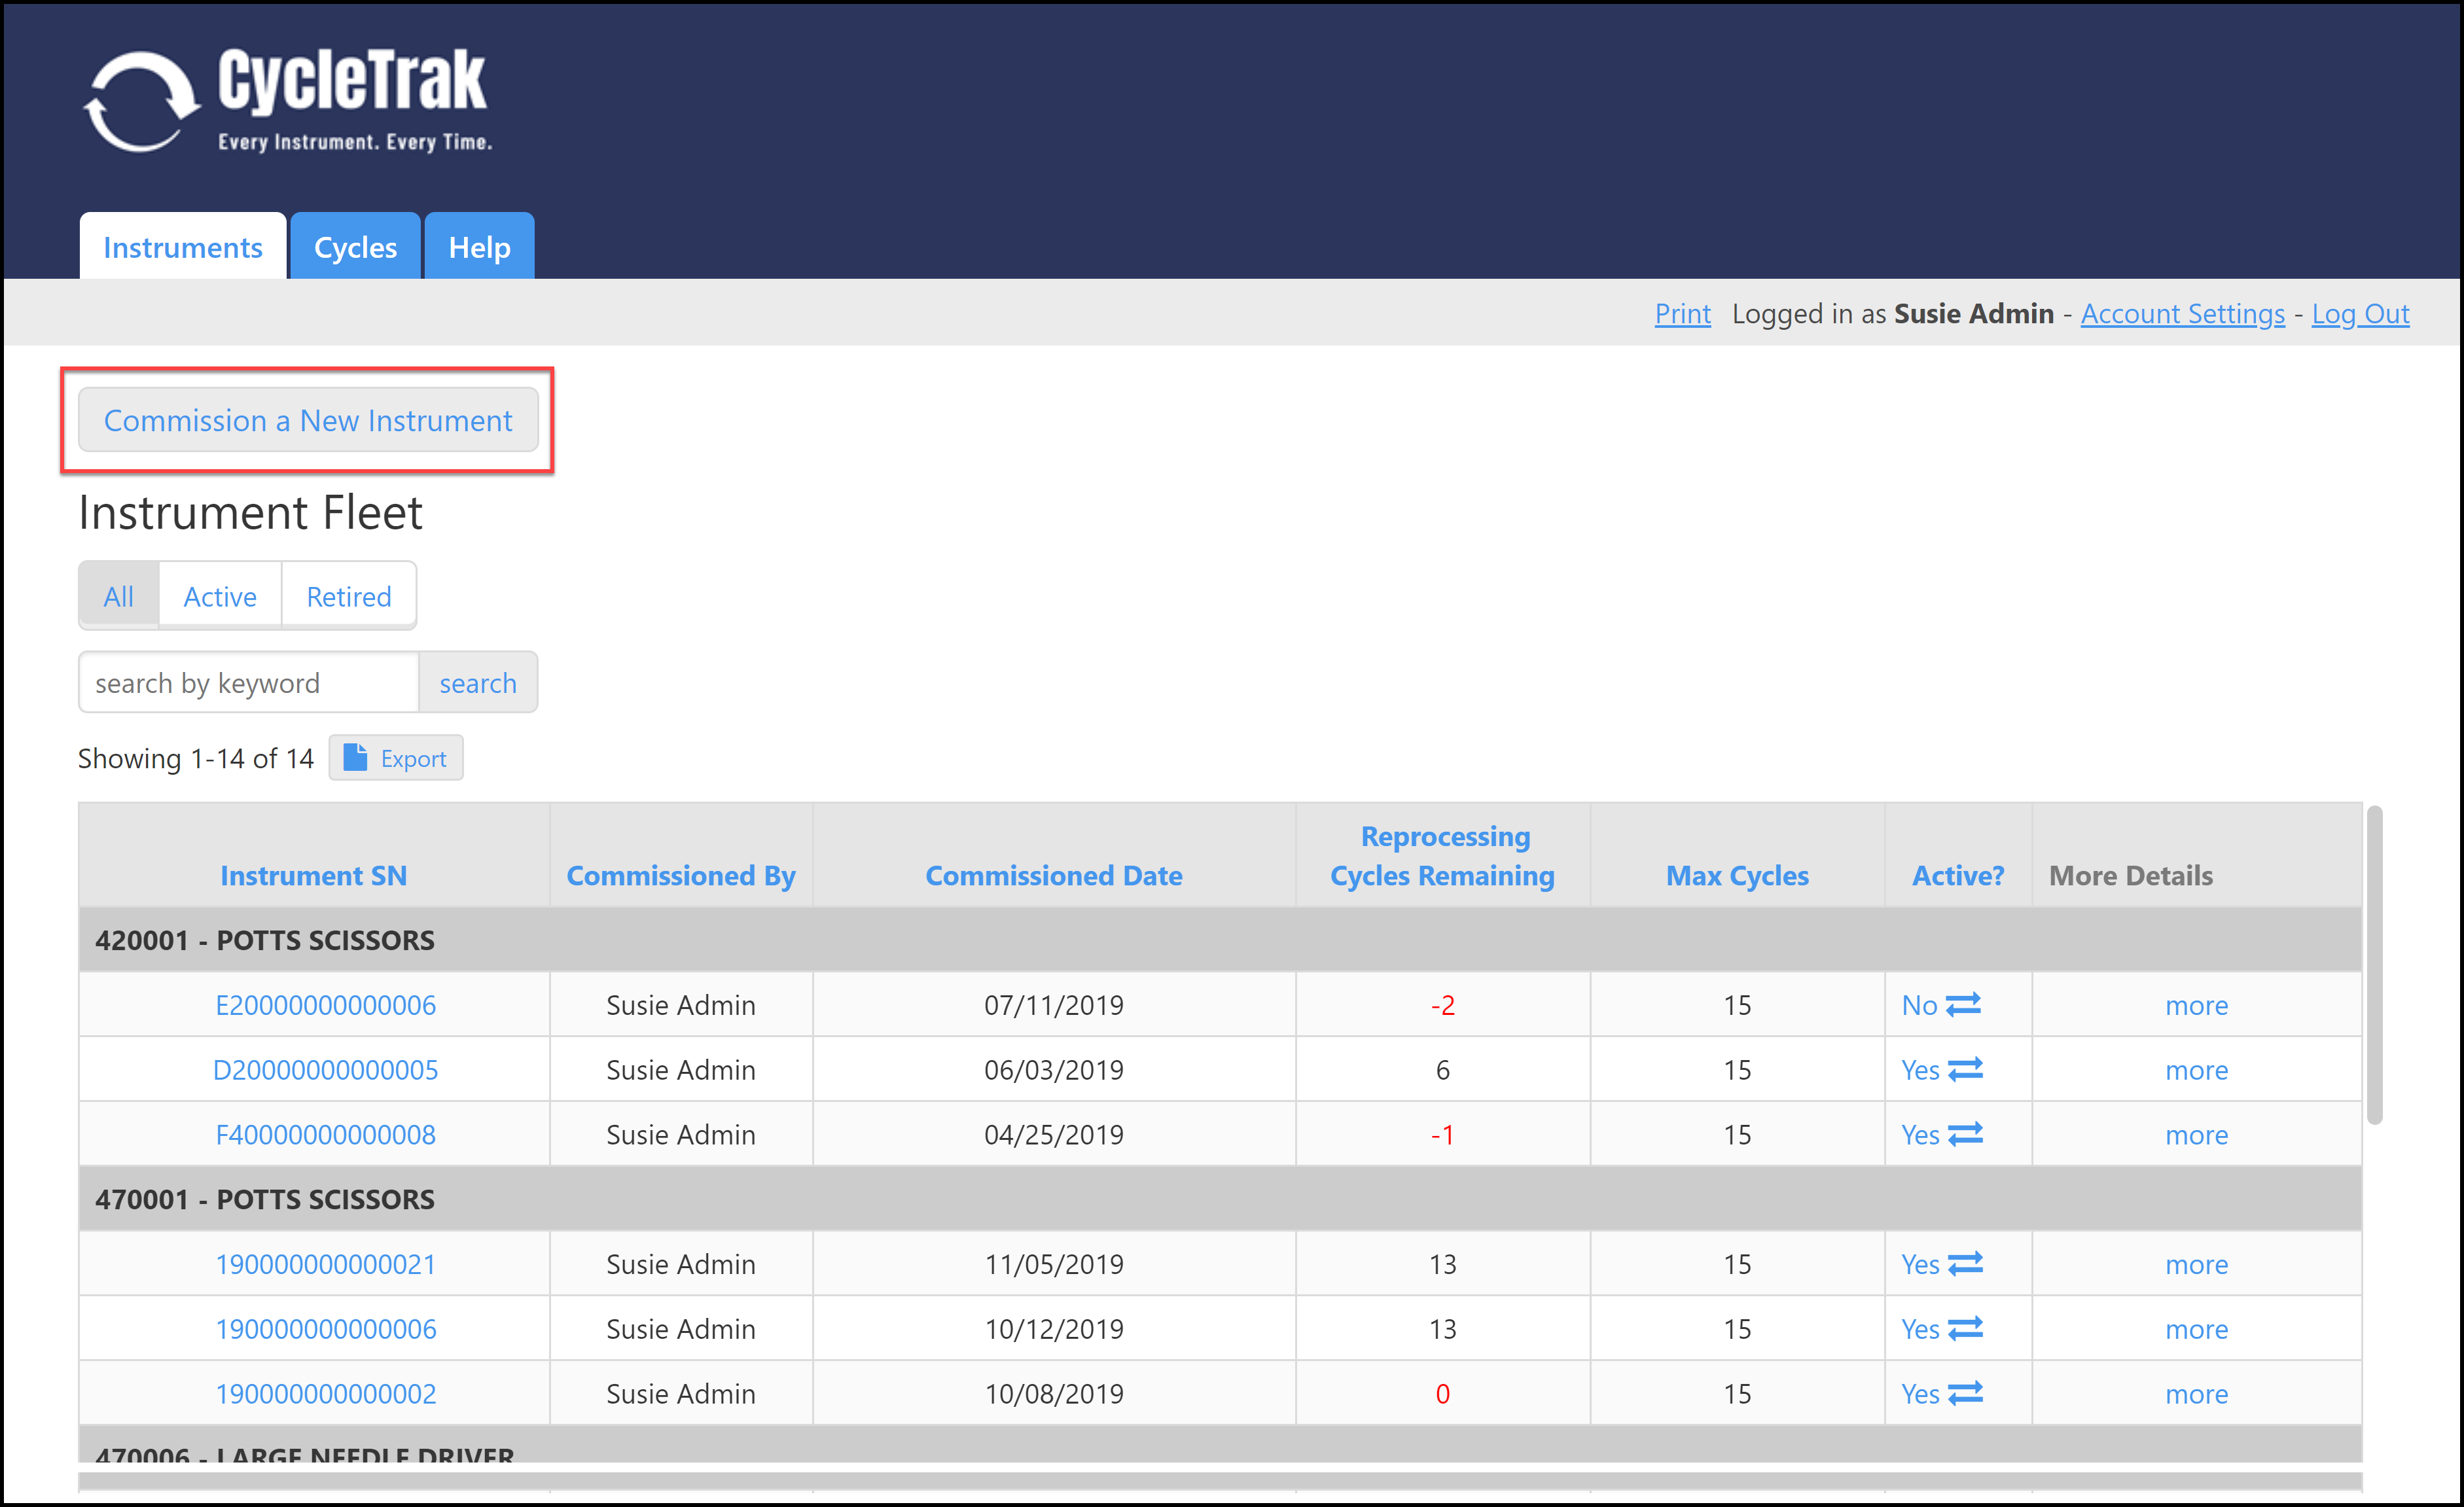Screen dimensions: 2464x1507
Task: Toggle active swap icon for 190000000000002
Action: click(x=1965, y=1394)
